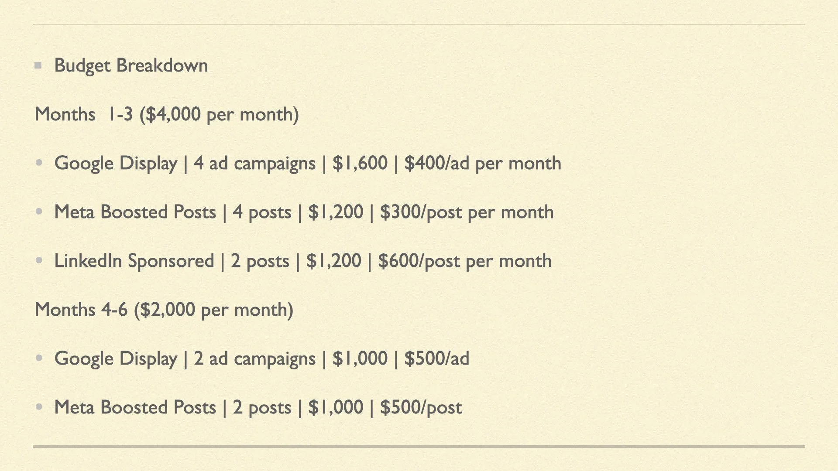The height and width of the screenshot is (471, 838).
Task: Click the 4 ad campaigns text
Action: click(254, 163)
